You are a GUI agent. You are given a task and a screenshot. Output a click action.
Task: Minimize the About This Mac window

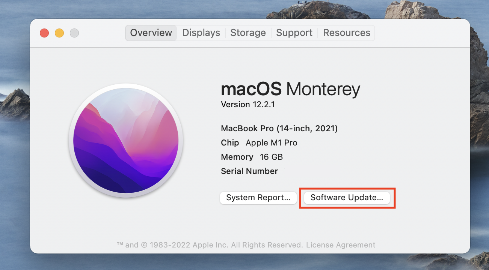click(59, 33)
